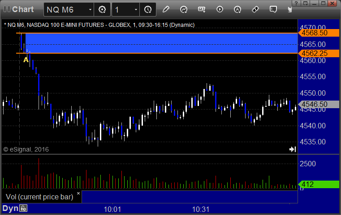Select the 4568.50 orange price marker

(319, 33)
